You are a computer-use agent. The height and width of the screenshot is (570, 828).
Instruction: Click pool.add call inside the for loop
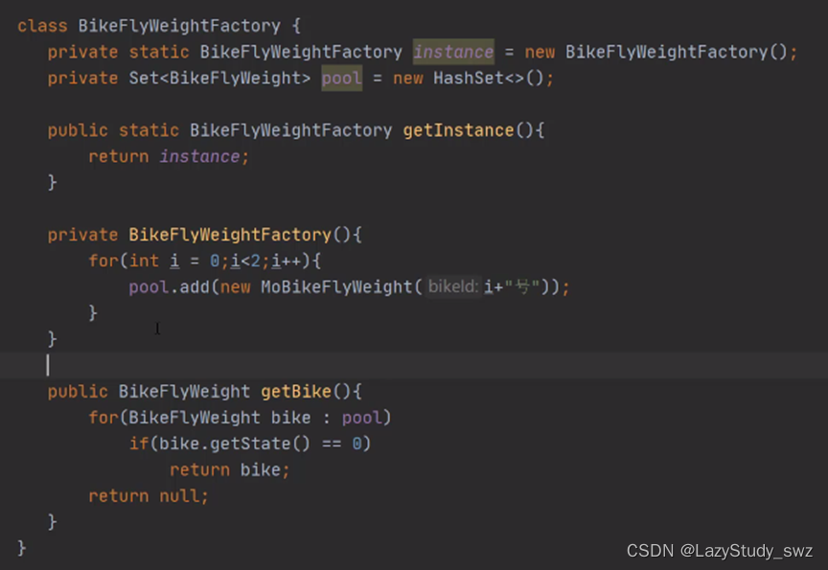tap(169, 286)
